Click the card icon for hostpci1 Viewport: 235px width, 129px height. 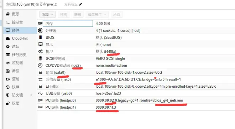40,107
